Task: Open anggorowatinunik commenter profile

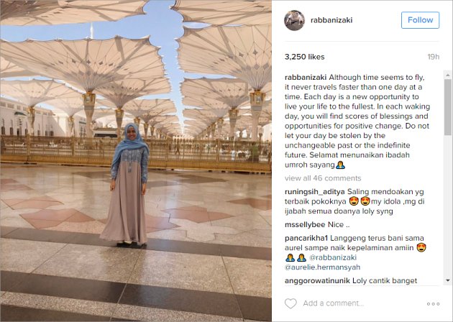Action: click(x=317, y=281)
